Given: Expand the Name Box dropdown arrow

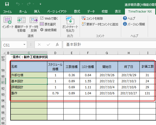Looking at the screenshot, I should pyautogui.click(x=25, y=45).
